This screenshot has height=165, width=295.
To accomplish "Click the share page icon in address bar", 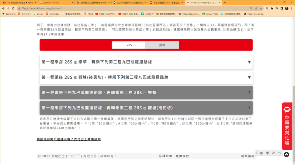I will pos(256,8).
